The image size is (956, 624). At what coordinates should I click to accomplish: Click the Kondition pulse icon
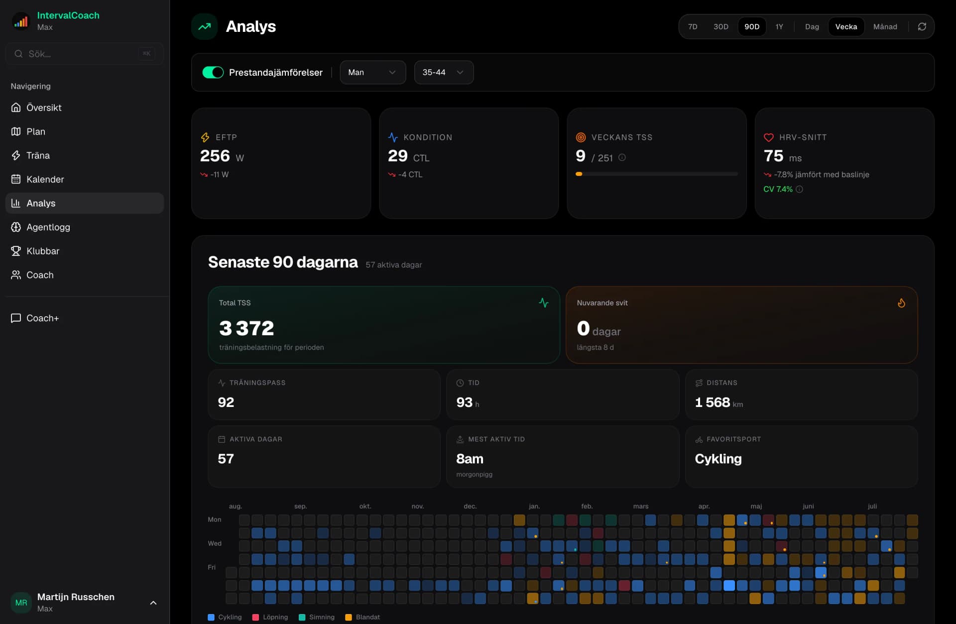pos(393,137)
